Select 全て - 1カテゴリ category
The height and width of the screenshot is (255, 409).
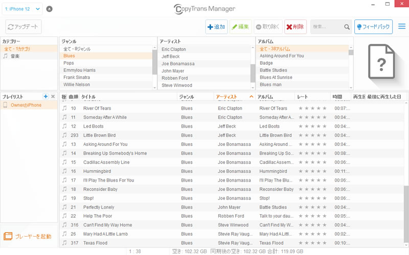coord(29,48)
